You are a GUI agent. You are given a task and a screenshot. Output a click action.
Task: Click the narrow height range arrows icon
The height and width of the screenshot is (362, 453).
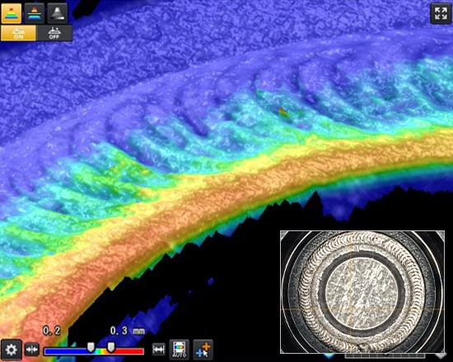pyautogui.click(x=32, y=350)
